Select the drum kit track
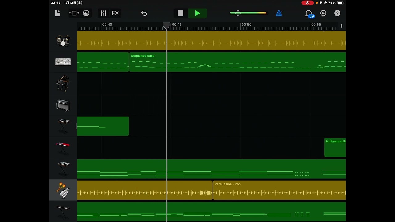This screenshot has width=395, height=222. [63, 41]
